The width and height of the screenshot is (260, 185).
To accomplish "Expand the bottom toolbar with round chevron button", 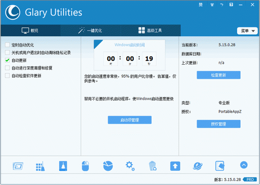I will pyautogui.click(x=244, y=165).
